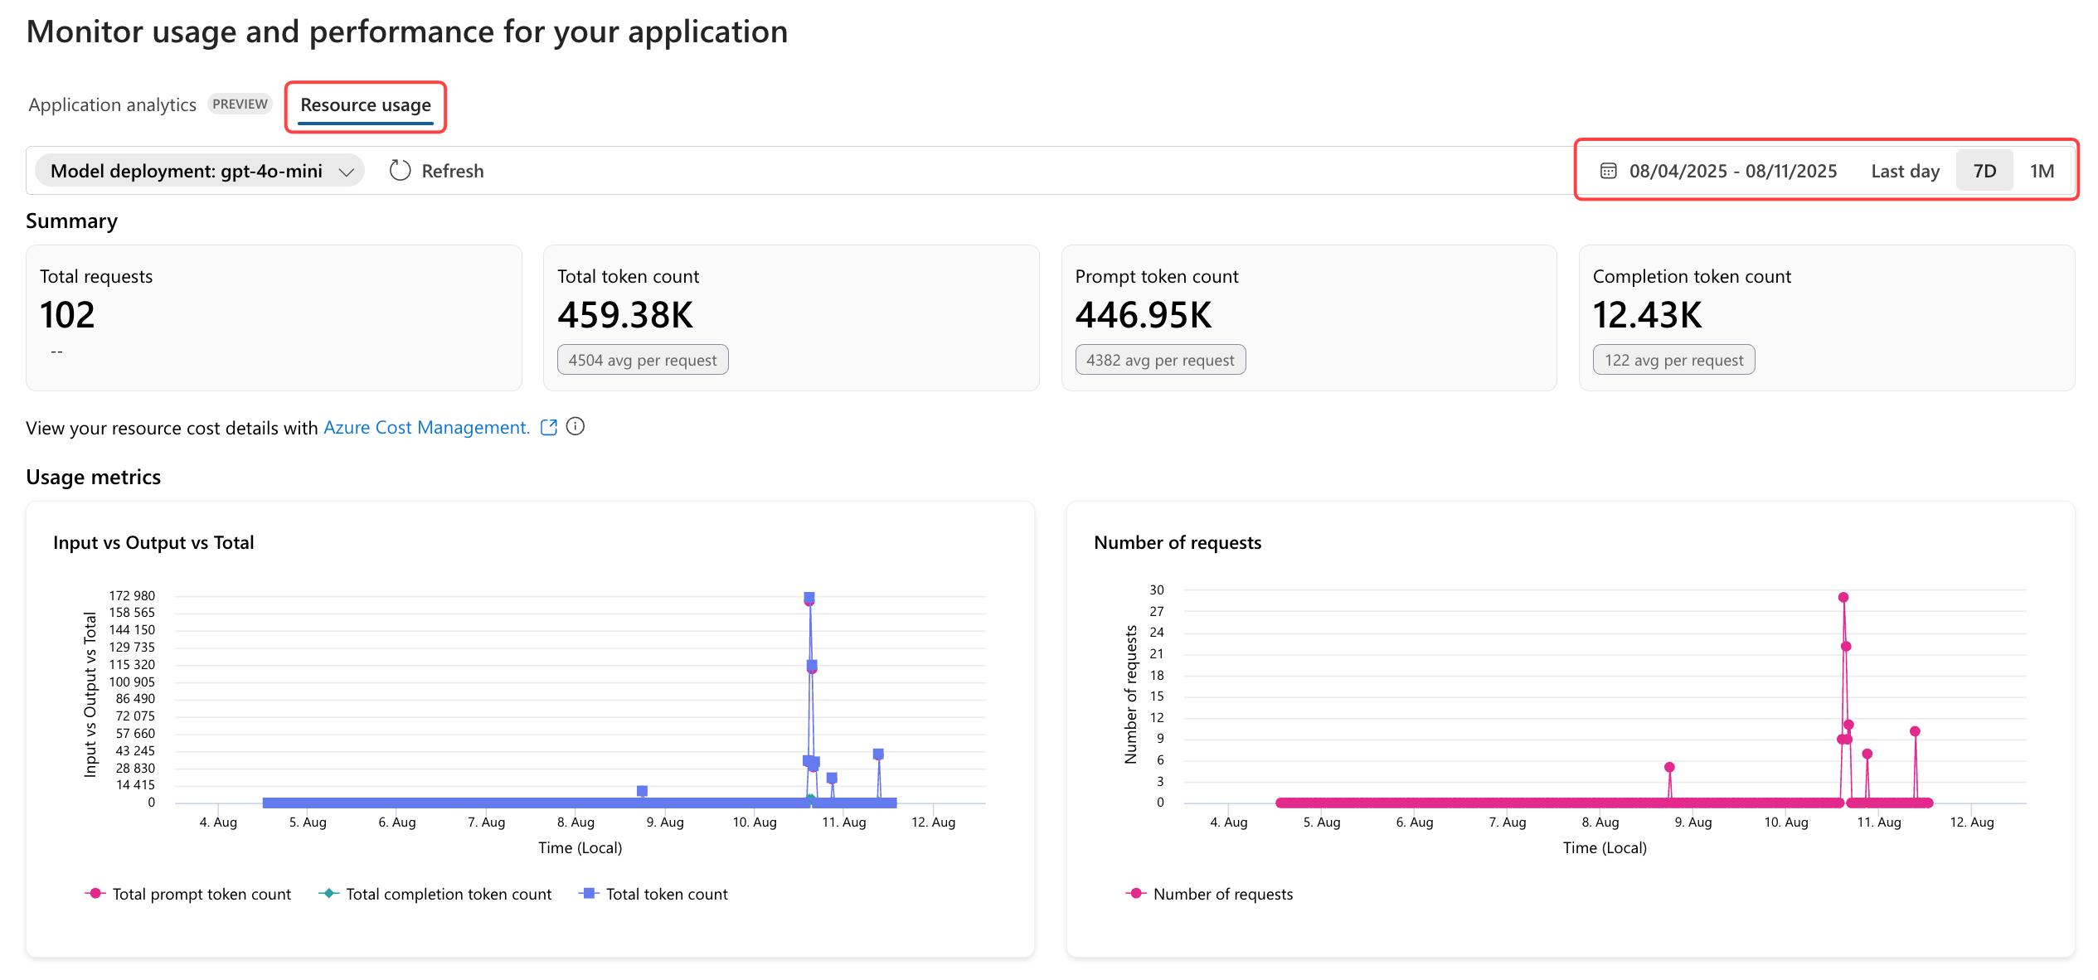Click the calendar icon beside date range
Image resolution: width=2098 pixels, height=980 pixels.
coord(1607,171)
